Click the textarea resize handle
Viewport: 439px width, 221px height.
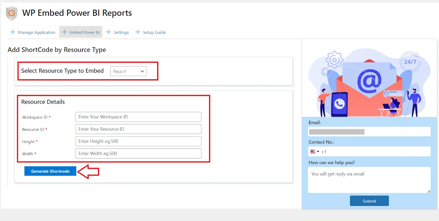pyautogui.click(x=429, y=191)
